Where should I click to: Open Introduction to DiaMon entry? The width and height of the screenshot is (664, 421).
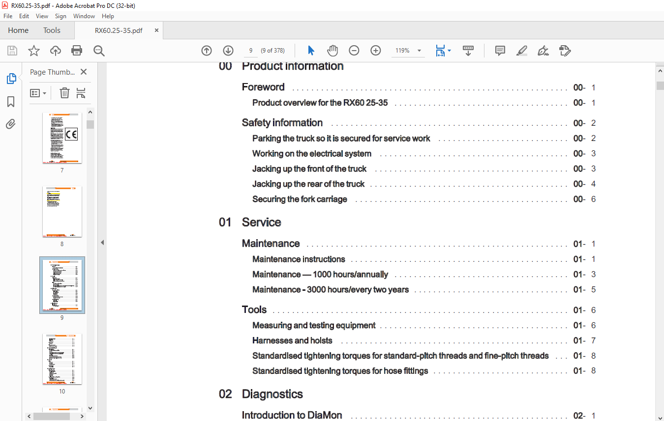coord(292,415)
